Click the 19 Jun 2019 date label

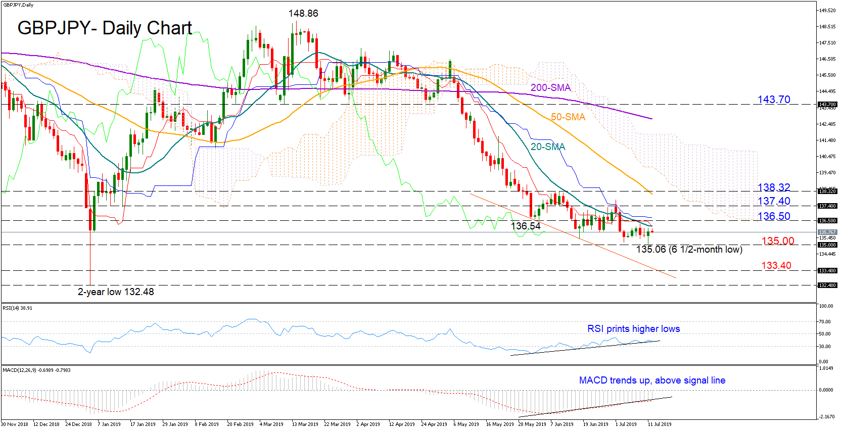[596, 424]
